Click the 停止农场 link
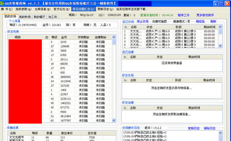 143,22
